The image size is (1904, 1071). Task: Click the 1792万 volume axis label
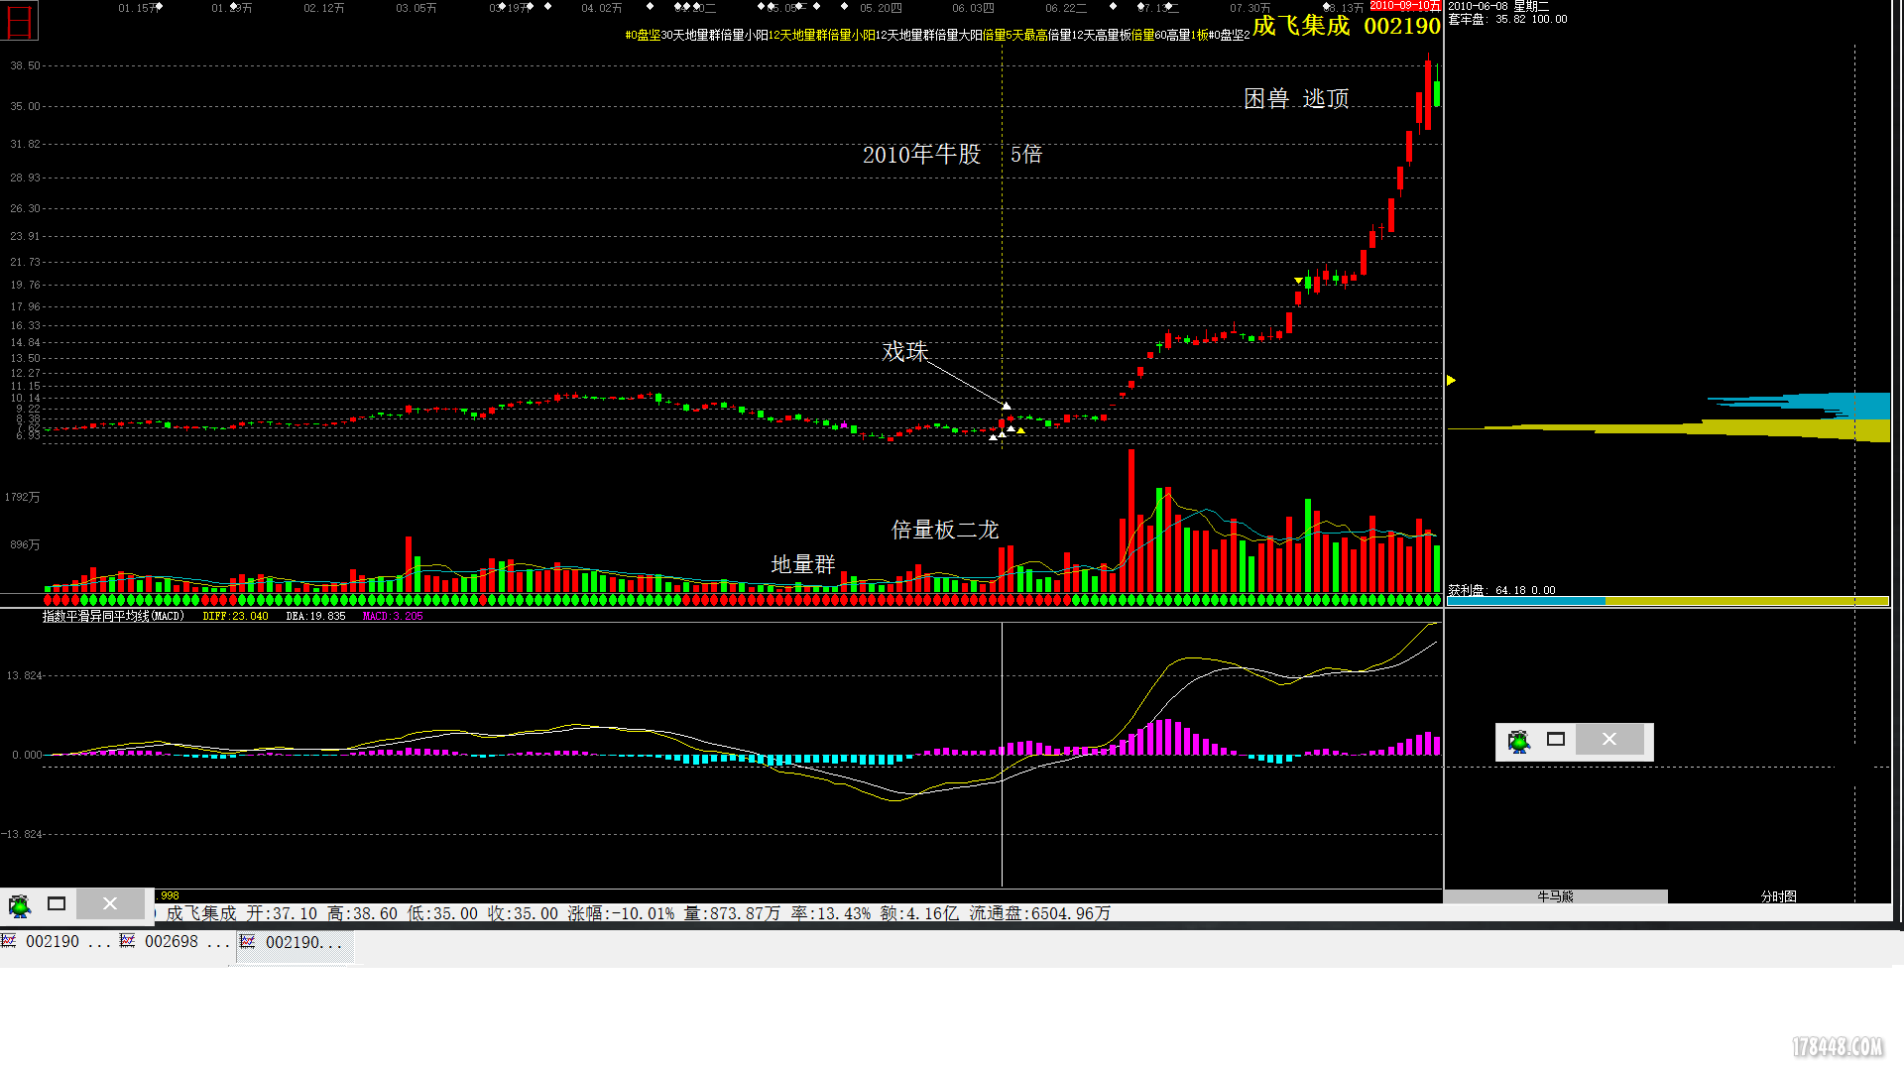click(22, 497)
